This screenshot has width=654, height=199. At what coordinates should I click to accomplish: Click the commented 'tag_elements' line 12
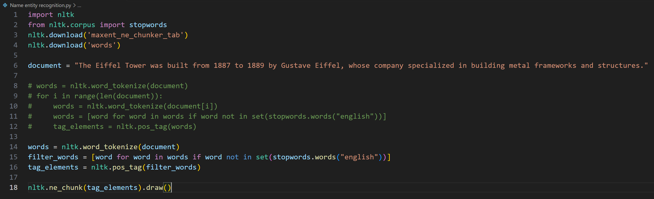(x=112, y=126)
